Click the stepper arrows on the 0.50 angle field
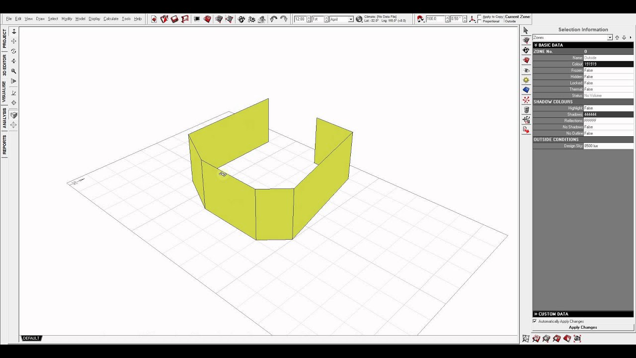The height and width of the screenshot is (358, 636). [x=466, y=19]
